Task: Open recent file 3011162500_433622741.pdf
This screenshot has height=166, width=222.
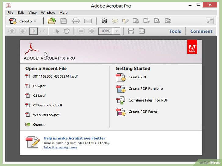Action: point(56,76)
